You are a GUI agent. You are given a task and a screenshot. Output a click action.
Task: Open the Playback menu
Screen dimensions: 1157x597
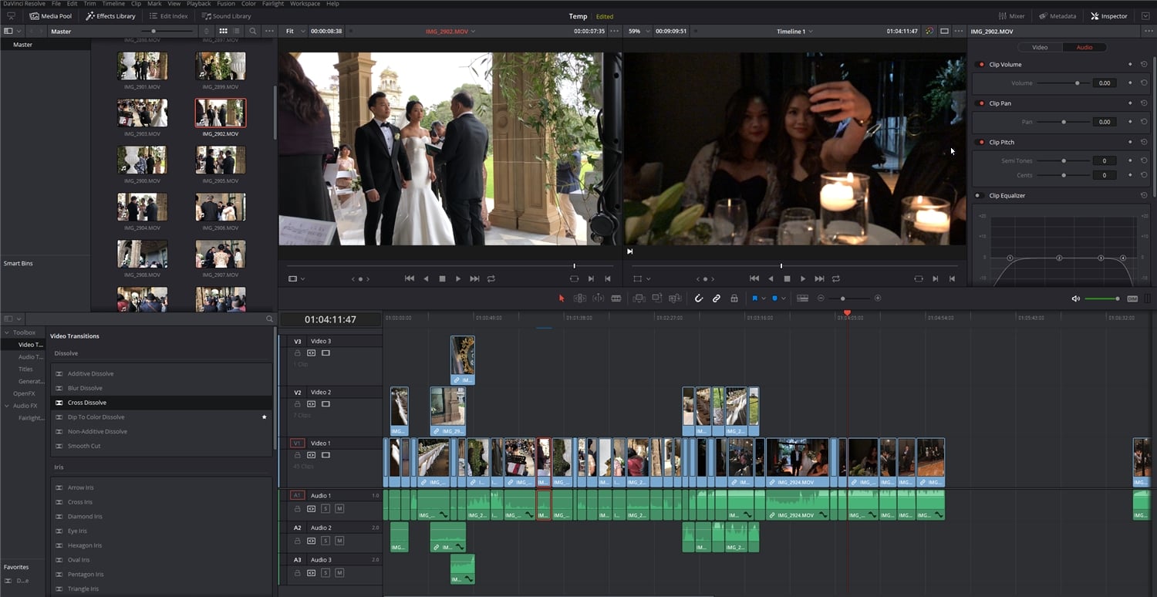198,4
